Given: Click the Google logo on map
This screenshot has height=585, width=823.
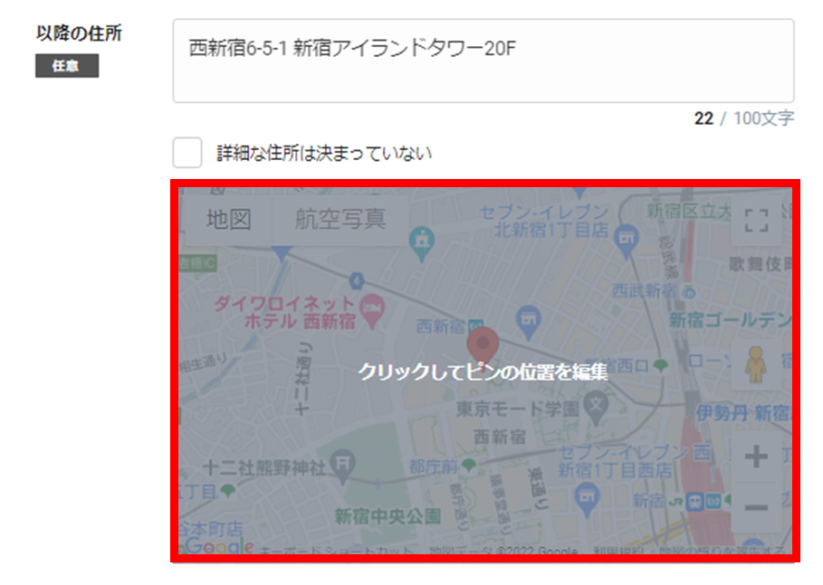Looking at the screenshot, I should click(x=219, y=545).
